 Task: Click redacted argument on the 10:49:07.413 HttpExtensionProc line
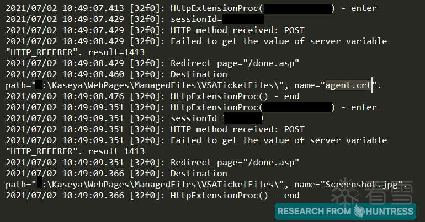click(298, 8)
